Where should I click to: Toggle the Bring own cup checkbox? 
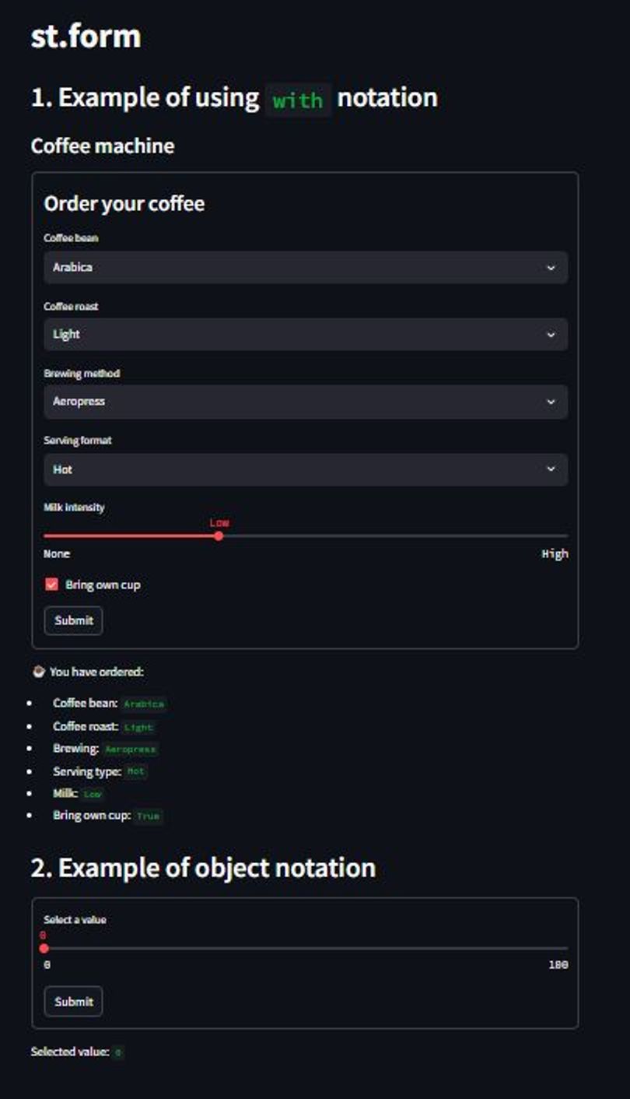click(52, 585)
